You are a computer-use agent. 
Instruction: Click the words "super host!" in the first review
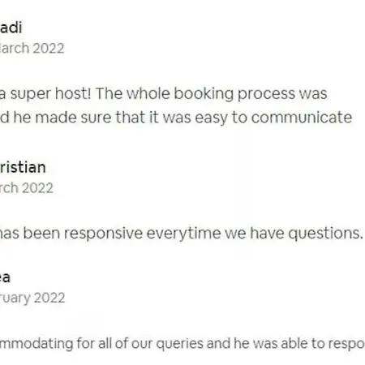pos(50,94)
